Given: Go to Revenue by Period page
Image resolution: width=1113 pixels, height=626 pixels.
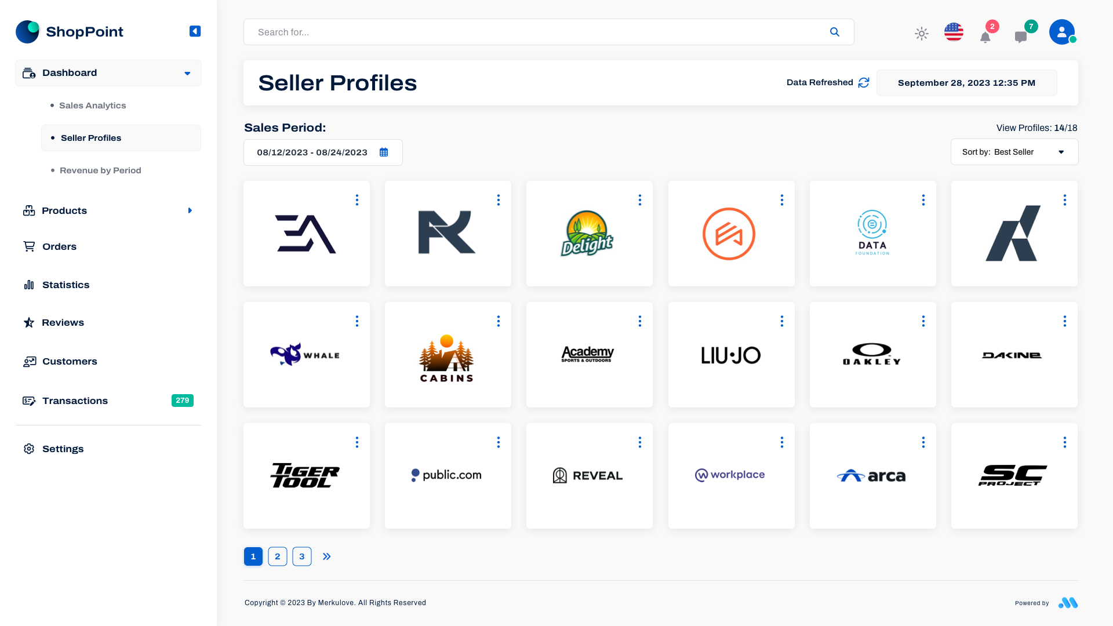Looking at the screenshot, I should point(100,170).
